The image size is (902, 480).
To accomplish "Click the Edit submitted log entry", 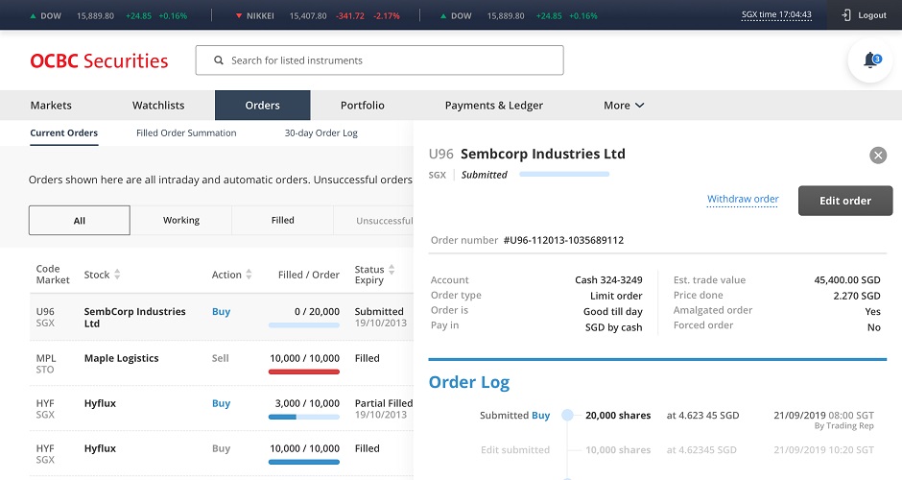I will 515,449.
